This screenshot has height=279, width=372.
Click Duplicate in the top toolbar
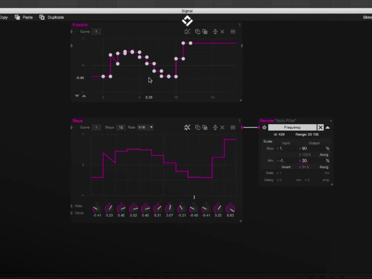coord(51,17)
